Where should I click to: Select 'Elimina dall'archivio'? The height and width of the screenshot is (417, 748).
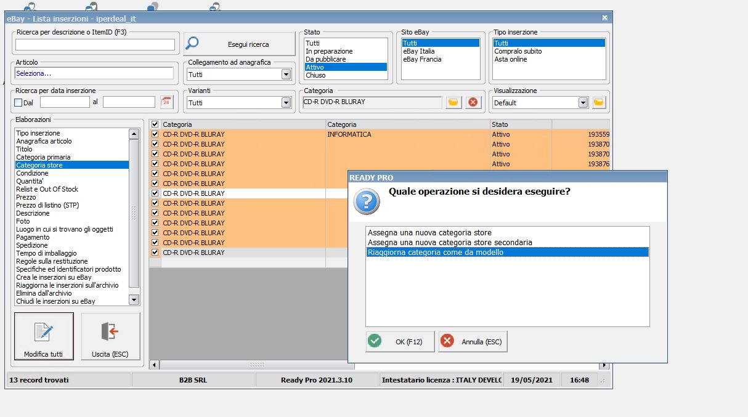[x=72, y=293]
